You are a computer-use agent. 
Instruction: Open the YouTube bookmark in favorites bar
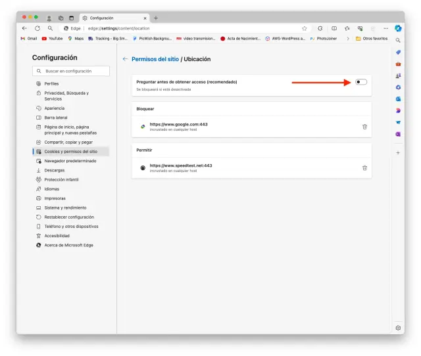tap(52, 39)
